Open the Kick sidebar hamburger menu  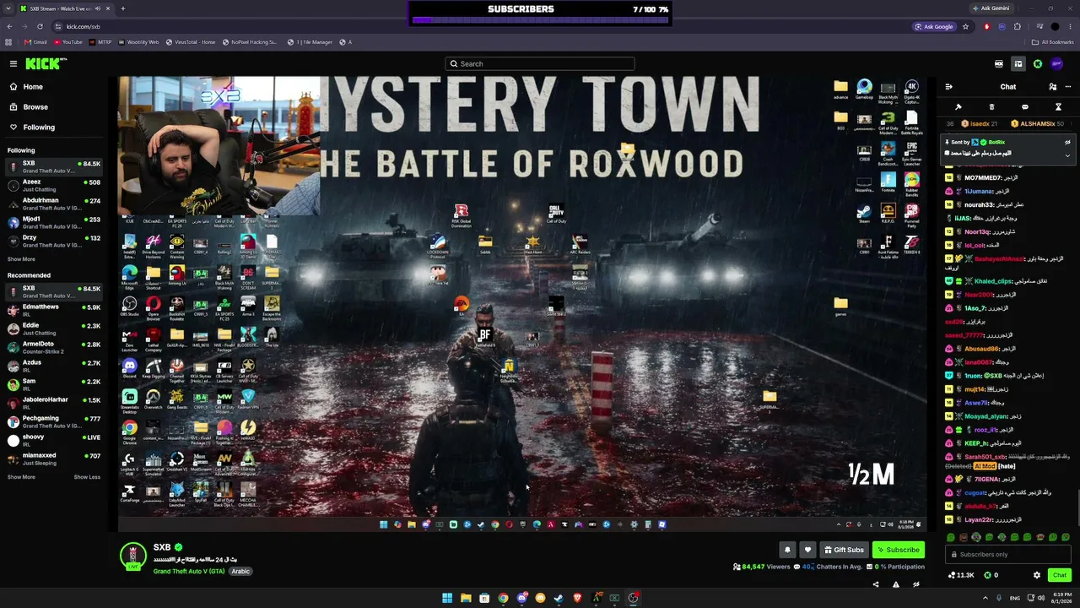point(13,63)
